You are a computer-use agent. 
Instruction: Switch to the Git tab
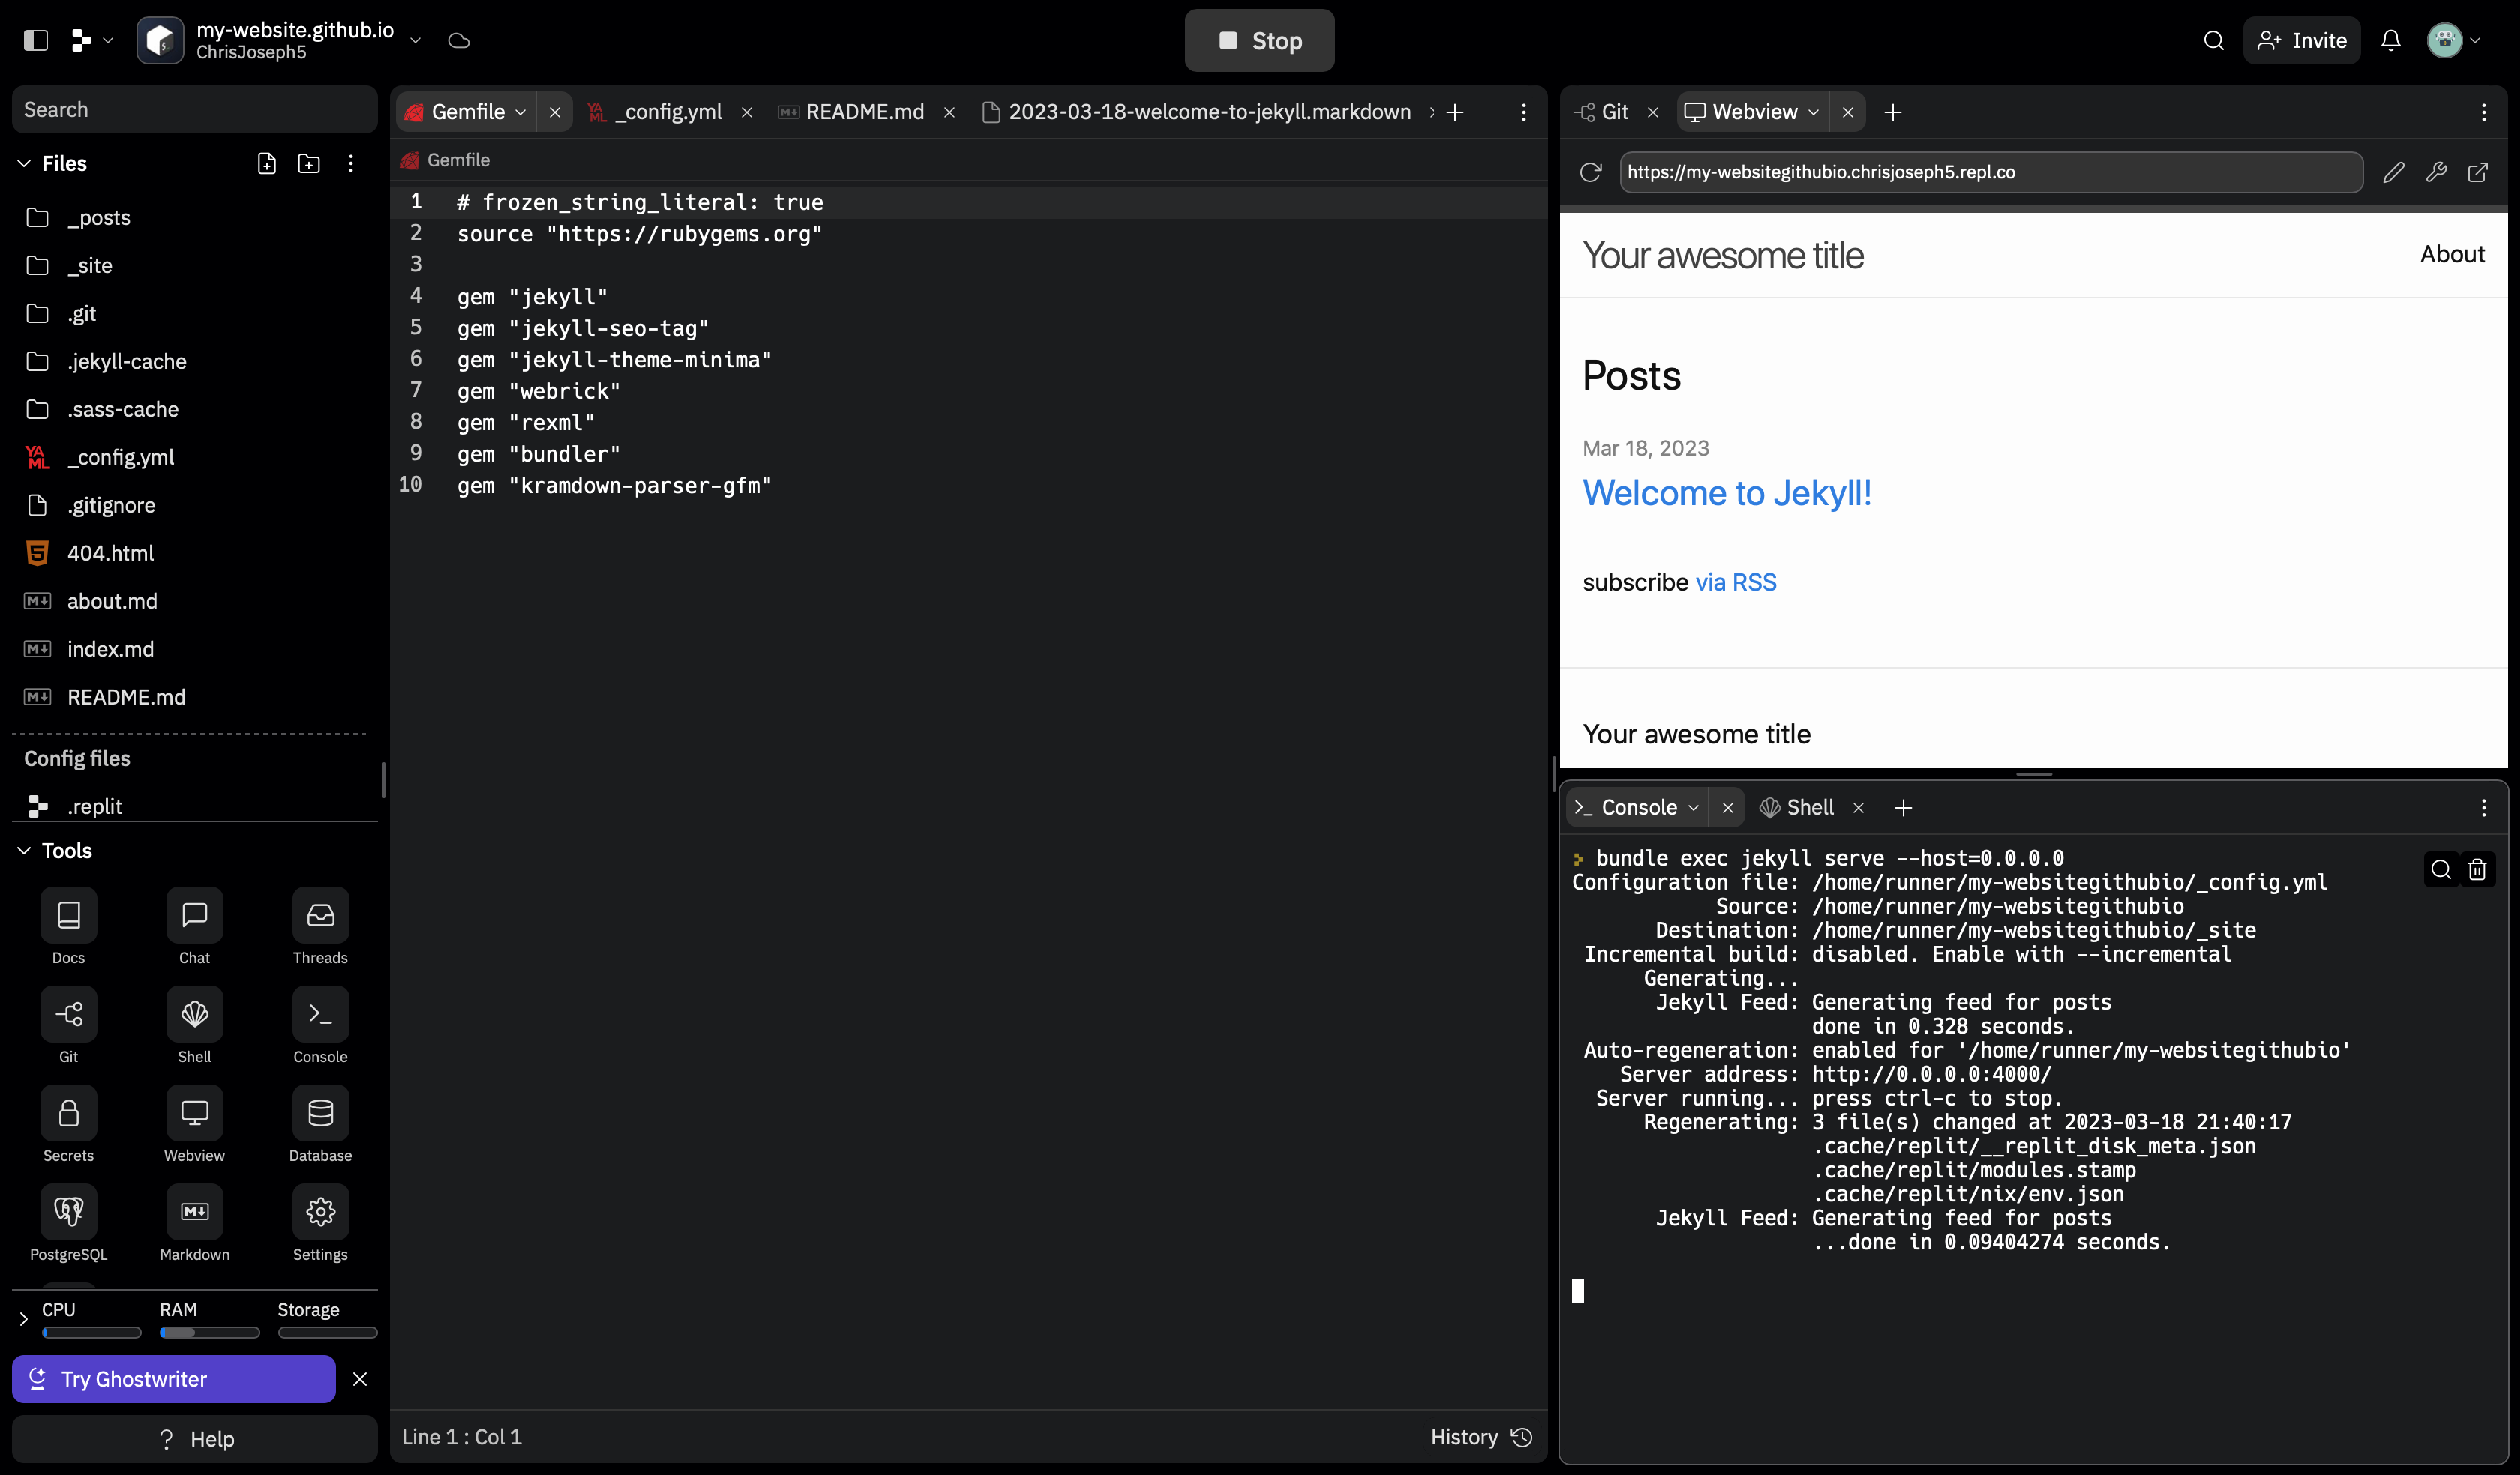[1603, 112]
